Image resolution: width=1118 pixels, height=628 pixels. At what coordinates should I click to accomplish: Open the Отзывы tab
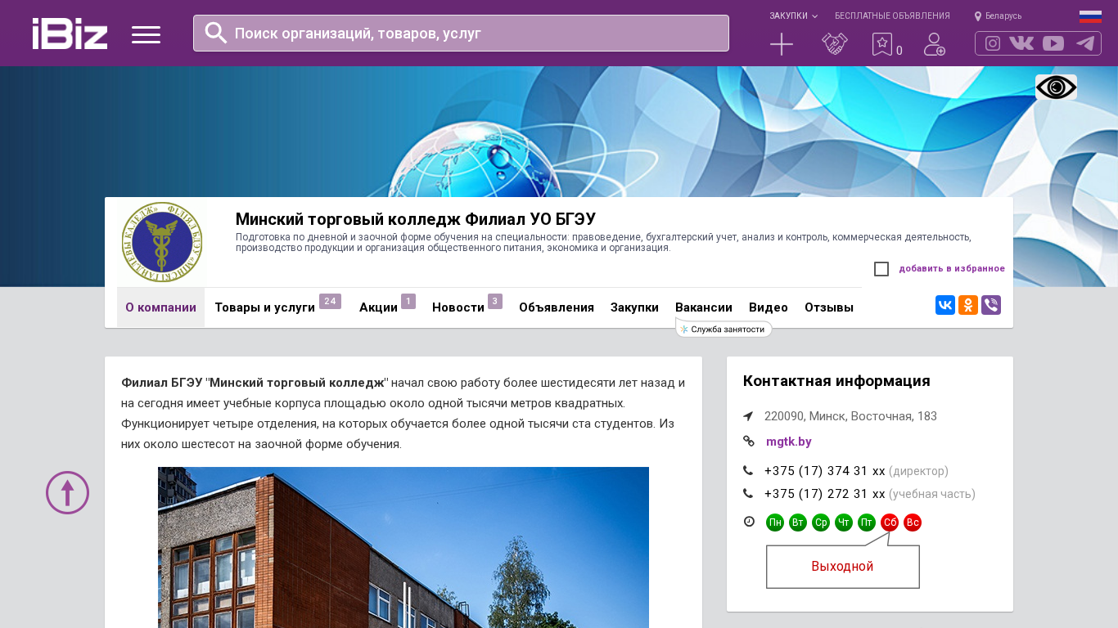pyautogui.click(x=829, y=307)
